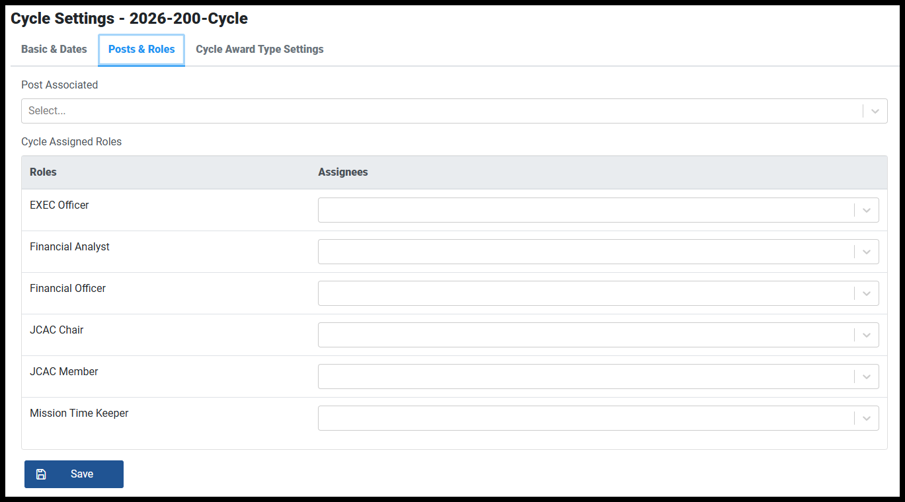Viewport: 905px width, 502px height.
Task: Click the Mission Time Keeper chevron icon
Action: click(x=867, y=418)
